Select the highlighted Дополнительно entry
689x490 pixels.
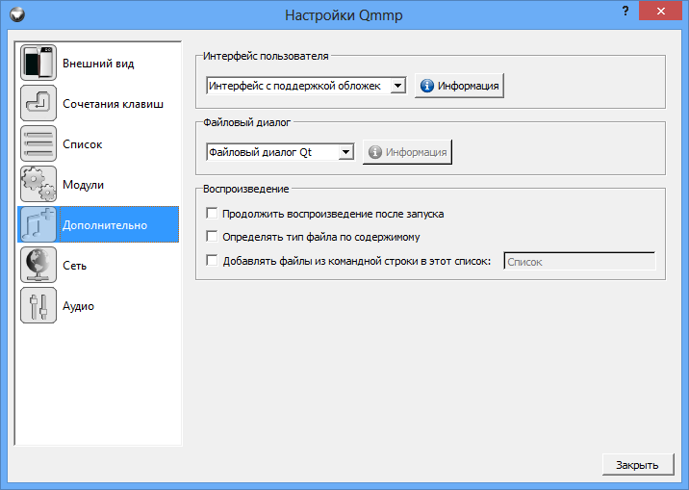pyautogui.click(x=98, y=224)
